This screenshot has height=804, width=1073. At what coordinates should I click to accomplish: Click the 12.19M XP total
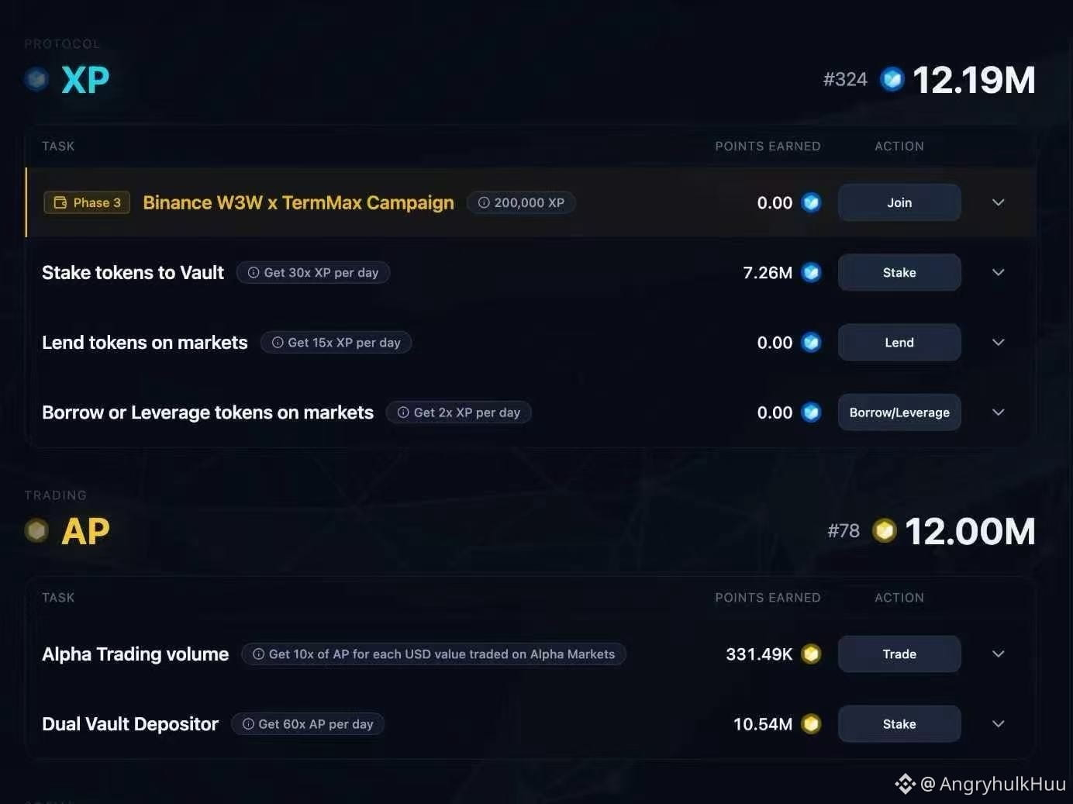pos(974,79)
